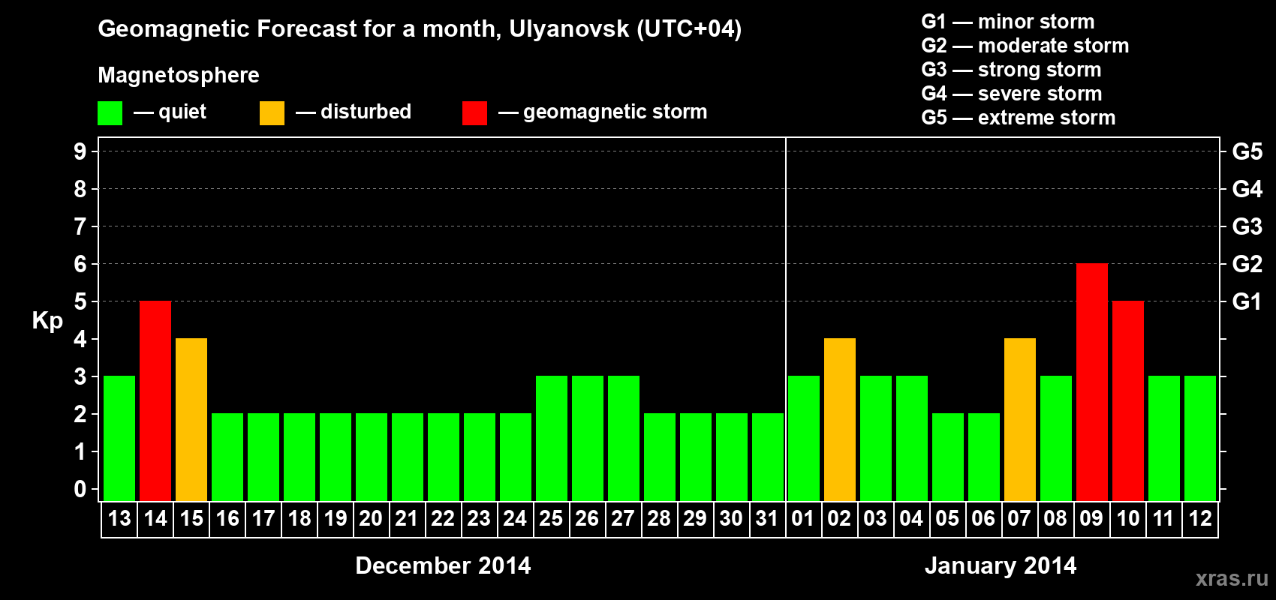Click the 'quiet' legend text

[182, 112]
